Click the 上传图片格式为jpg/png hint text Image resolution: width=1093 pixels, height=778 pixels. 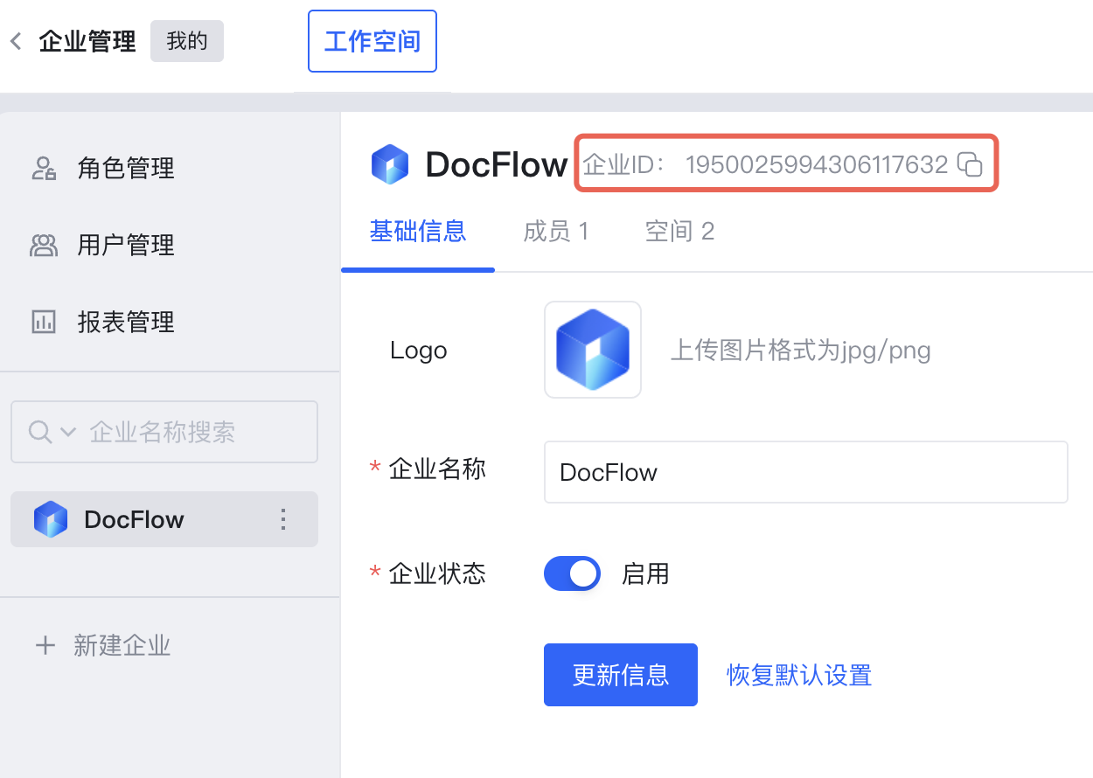click(x=800, y=351)
